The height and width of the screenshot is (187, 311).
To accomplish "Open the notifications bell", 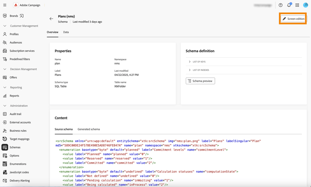I will pyautogui.click(x=289, y=5).
